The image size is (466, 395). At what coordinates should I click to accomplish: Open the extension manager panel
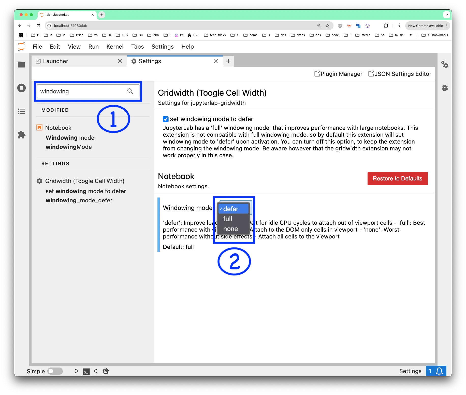[x=21, y=135]
